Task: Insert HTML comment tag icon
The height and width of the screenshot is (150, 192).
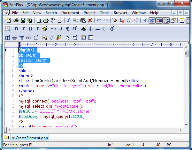Action: pyautogui.click(x=105, y=29)
